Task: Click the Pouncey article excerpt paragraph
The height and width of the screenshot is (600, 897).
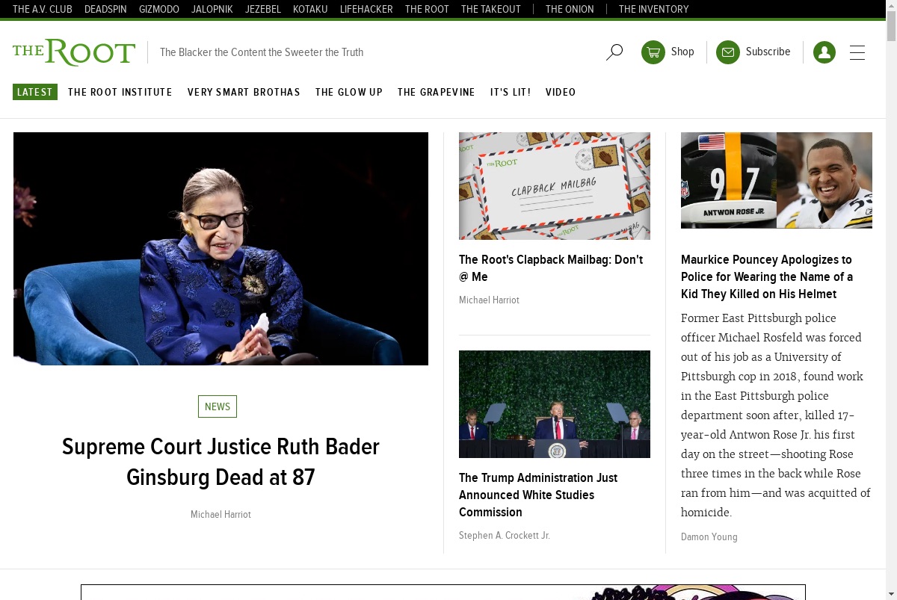Action: point(776,415)
